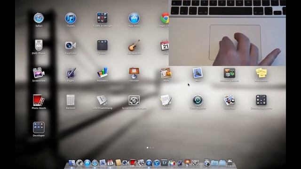Open App Store from the Dock
Viewport: 301px width, 169px height.
(87, 163)
